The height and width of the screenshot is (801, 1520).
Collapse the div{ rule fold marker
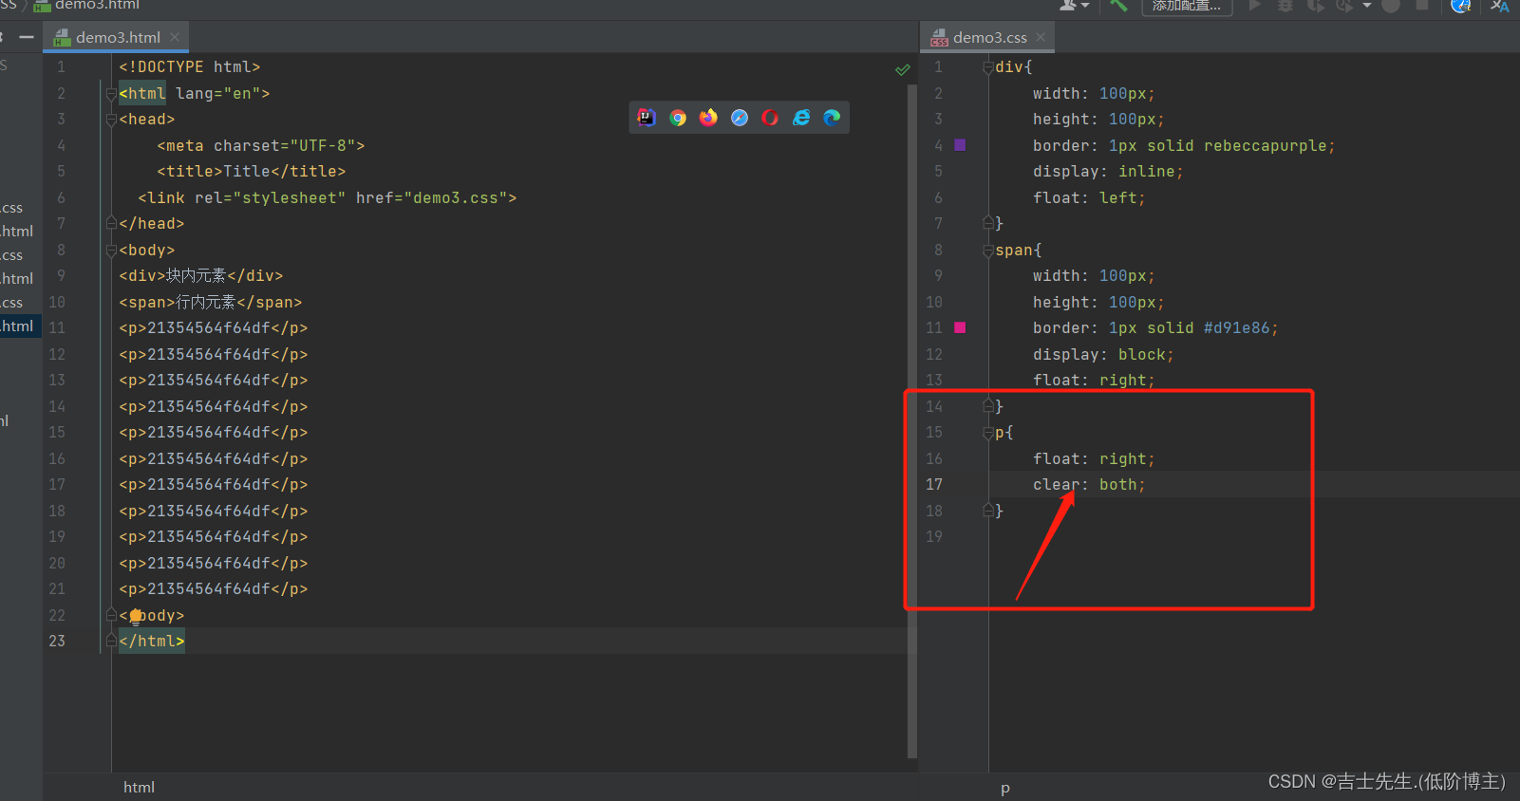(988, 67)
